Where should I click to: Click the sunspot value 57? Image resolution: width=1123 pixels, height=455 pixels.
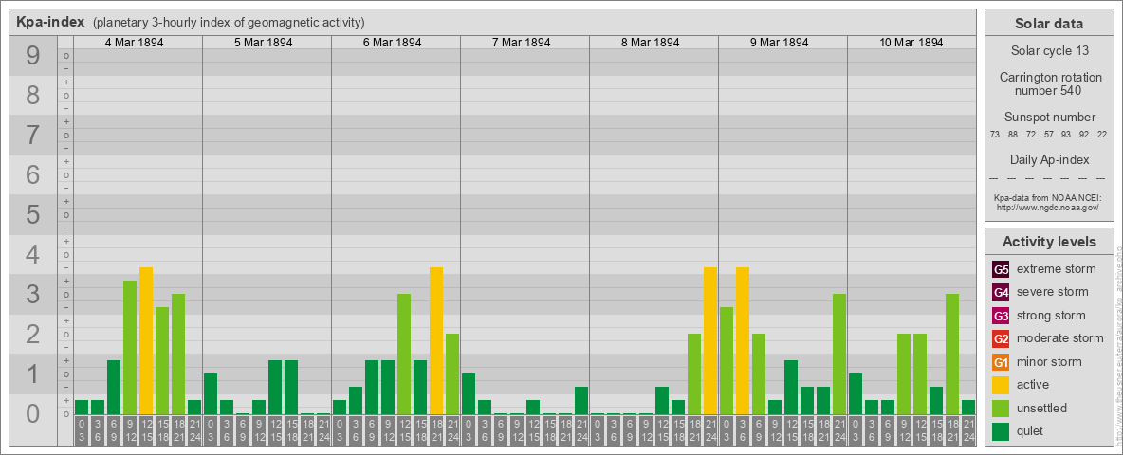click(1048, 135)
